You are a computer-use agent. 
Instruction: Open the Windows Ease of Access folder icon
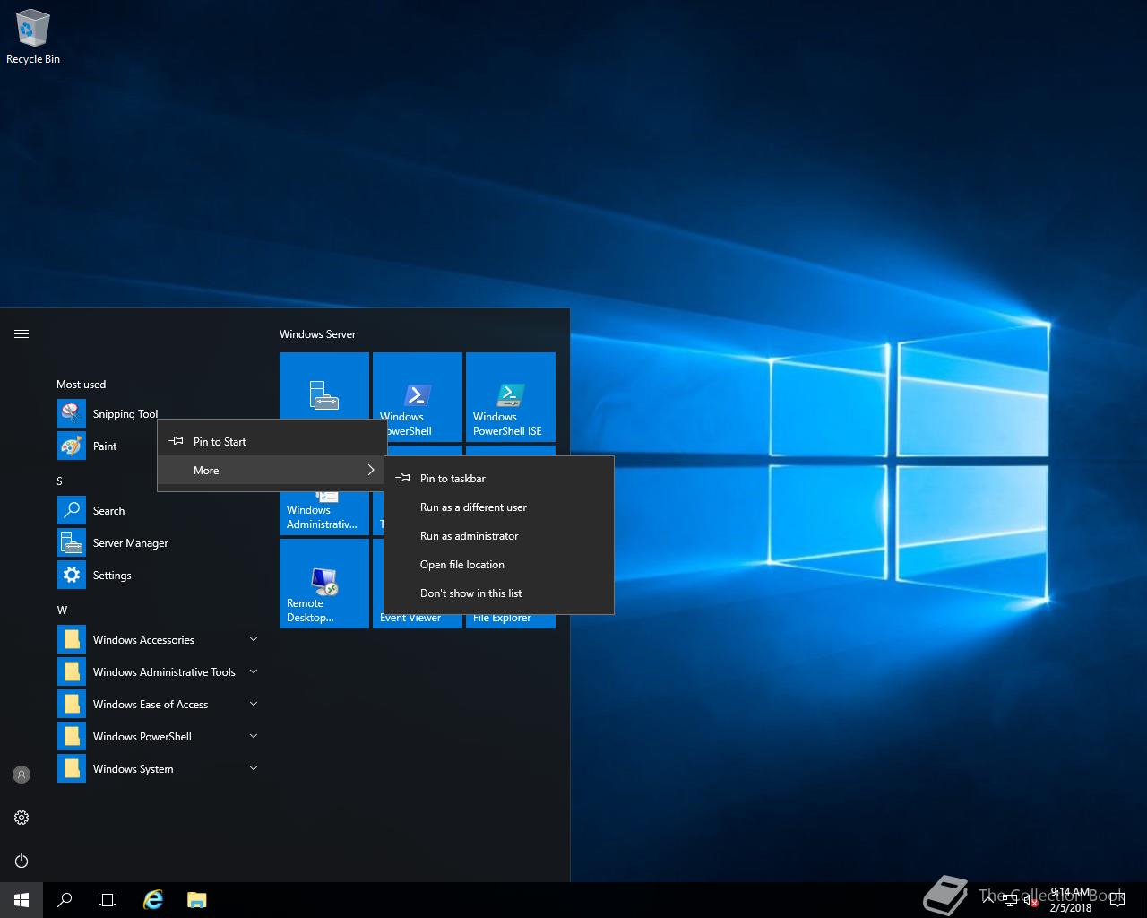pos(72,704)
